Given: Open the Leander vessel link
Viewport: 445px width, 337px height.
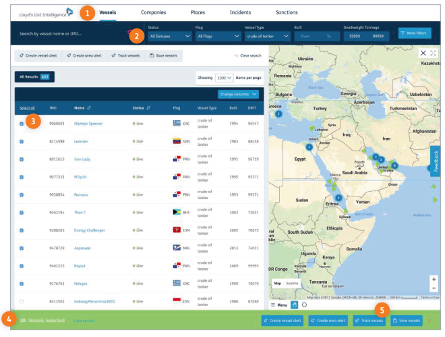Looking at the screenshot, I should 81,142.
